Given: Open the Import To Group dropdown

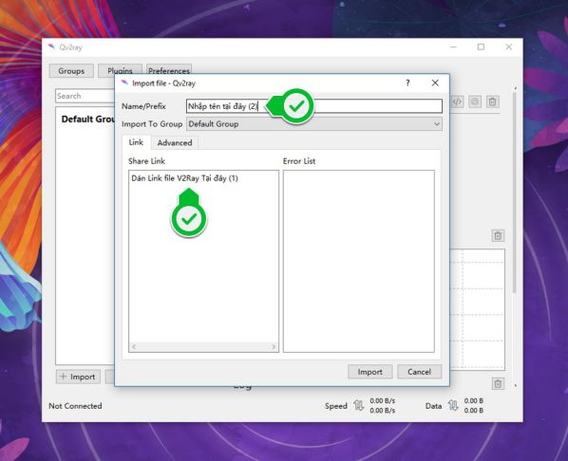Looking at the screenshot, I should 314,124.
